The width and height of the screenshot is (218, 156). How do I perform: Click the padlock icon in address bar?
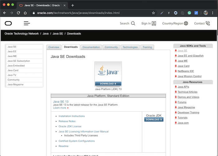click(x=34, y=13)
